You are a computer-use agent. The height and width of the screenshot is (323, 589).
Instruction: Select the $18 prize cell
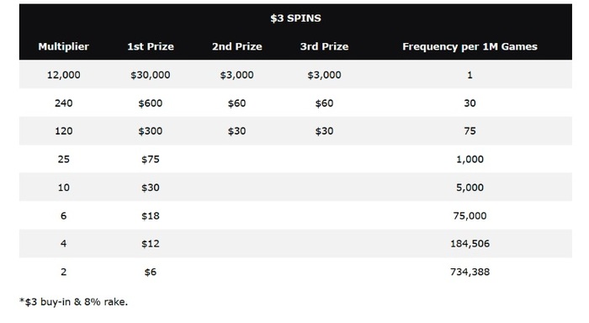pyautogui.click(x=151, y=215)
